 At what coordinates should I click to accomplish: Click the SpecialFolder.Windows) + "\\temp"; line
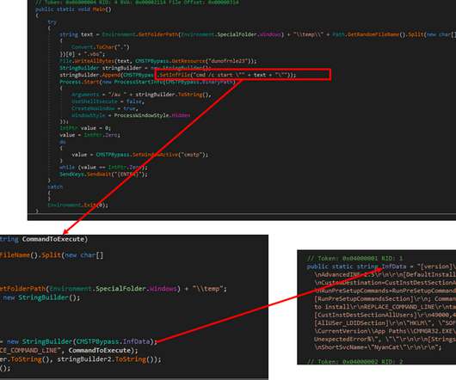[114, 289]
